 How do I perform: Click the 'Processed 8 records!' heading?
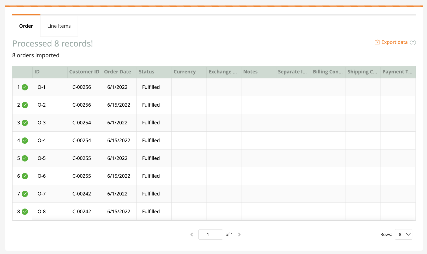click(53, 44)
